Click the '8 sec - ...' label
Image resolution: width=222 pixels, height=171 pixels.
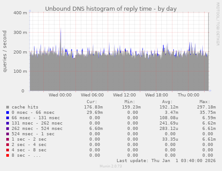[x=26, y=155]
